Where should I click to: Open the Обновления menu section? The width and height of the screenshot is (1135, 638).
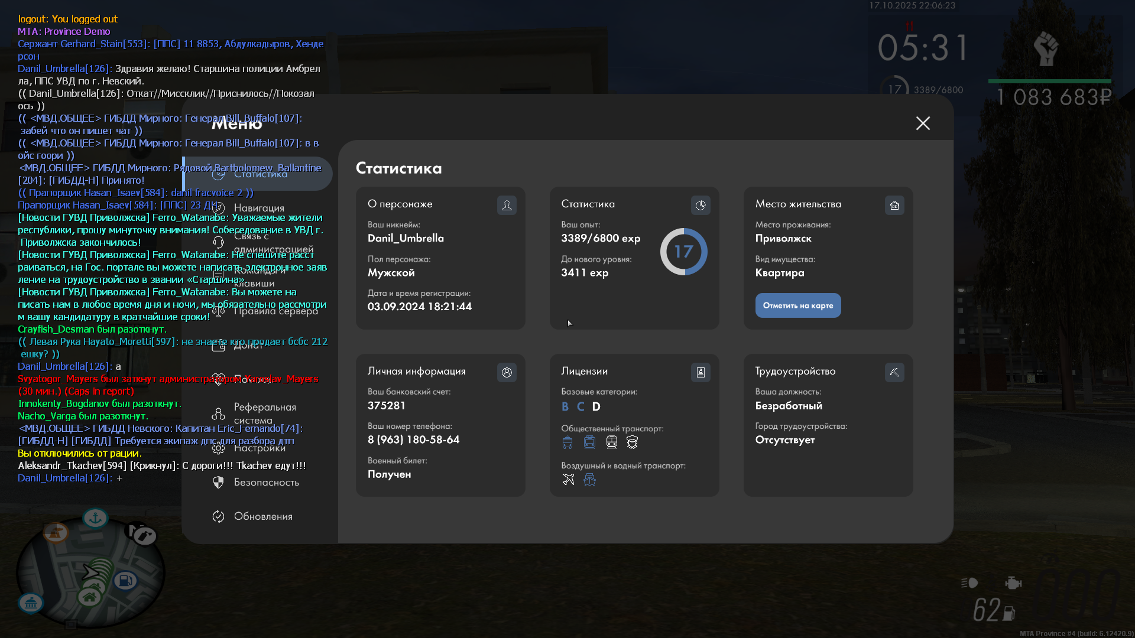263,516
